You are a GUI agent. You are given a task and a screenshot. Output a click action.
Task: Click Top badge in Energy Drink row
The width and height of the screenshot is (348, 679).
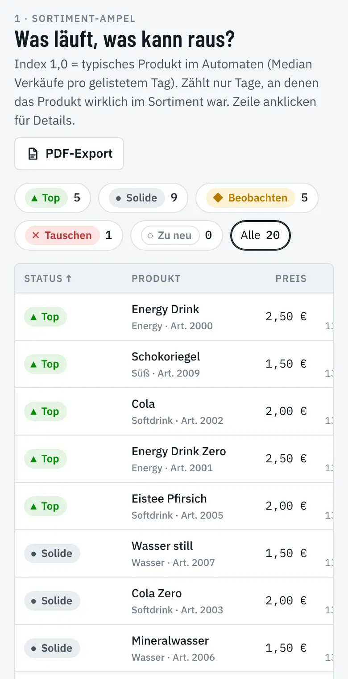pos(46,317)
